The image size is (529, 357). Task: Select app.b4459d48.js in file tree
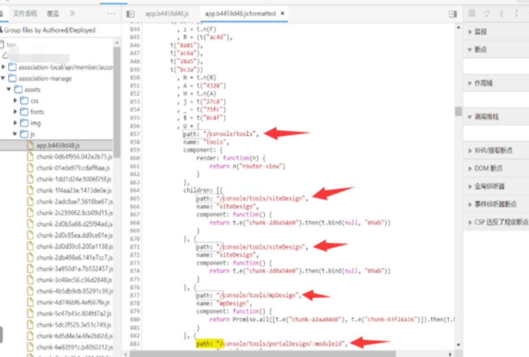tap(58, 145)
